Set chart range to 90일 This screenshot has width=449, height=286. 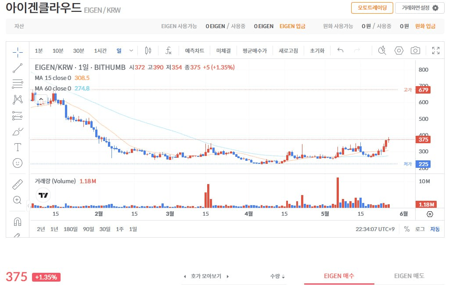[89, 229]
